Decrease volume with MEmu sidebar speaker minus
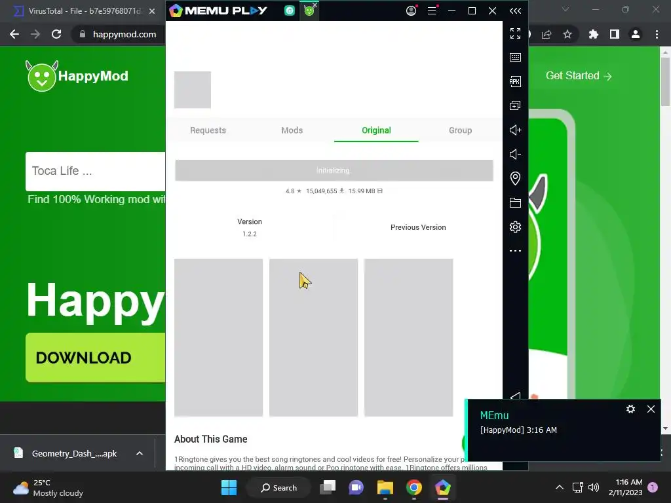Image resolution: width=671 pixels, height=503 pixels. 515,155
